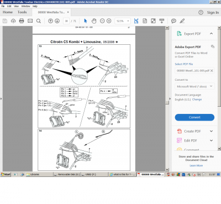Open Removable Disk taskbar button

67,174
